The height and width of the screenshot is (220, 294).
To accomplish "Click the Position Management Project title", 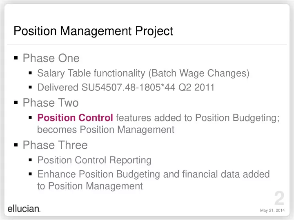I will [93, 31].
